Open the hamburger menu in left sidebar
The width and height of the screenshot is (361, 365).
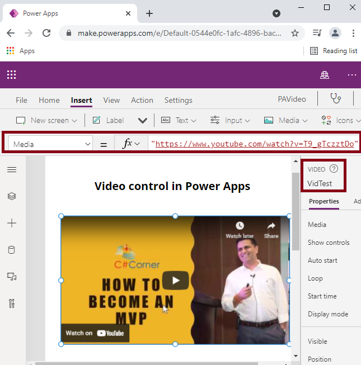(x=12, y=170)
